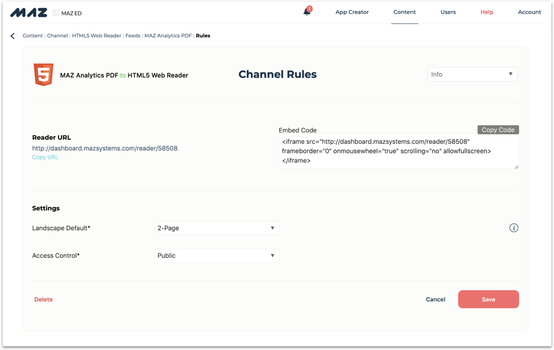The image size is (554, 350).
Task: Open the Account menu
Action: 529,12
